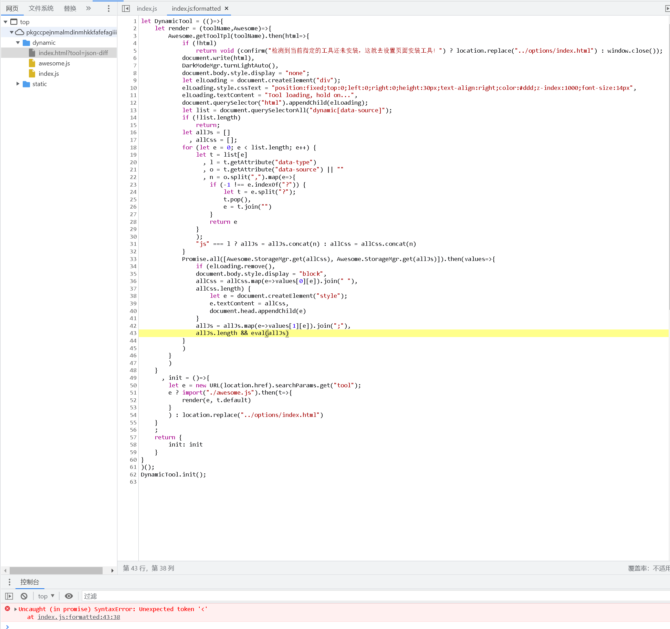Close the index.js:formatted tab
The width and height of the screenshot is (670, 629).
click(x=226, y=8)
